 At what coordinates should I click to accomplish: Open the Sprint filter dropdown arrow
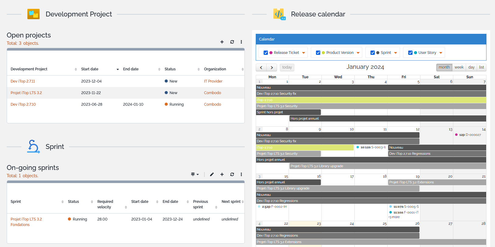(395, 53)
